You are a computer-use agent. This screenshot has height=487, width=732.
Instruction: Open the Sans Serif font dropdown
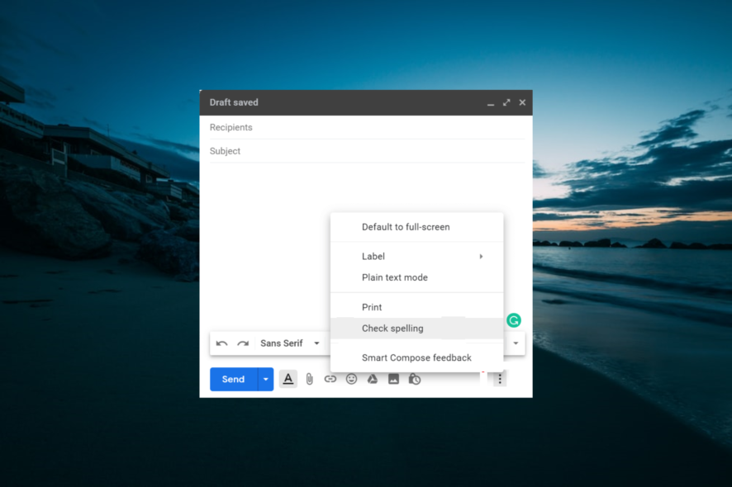point(289,343)
